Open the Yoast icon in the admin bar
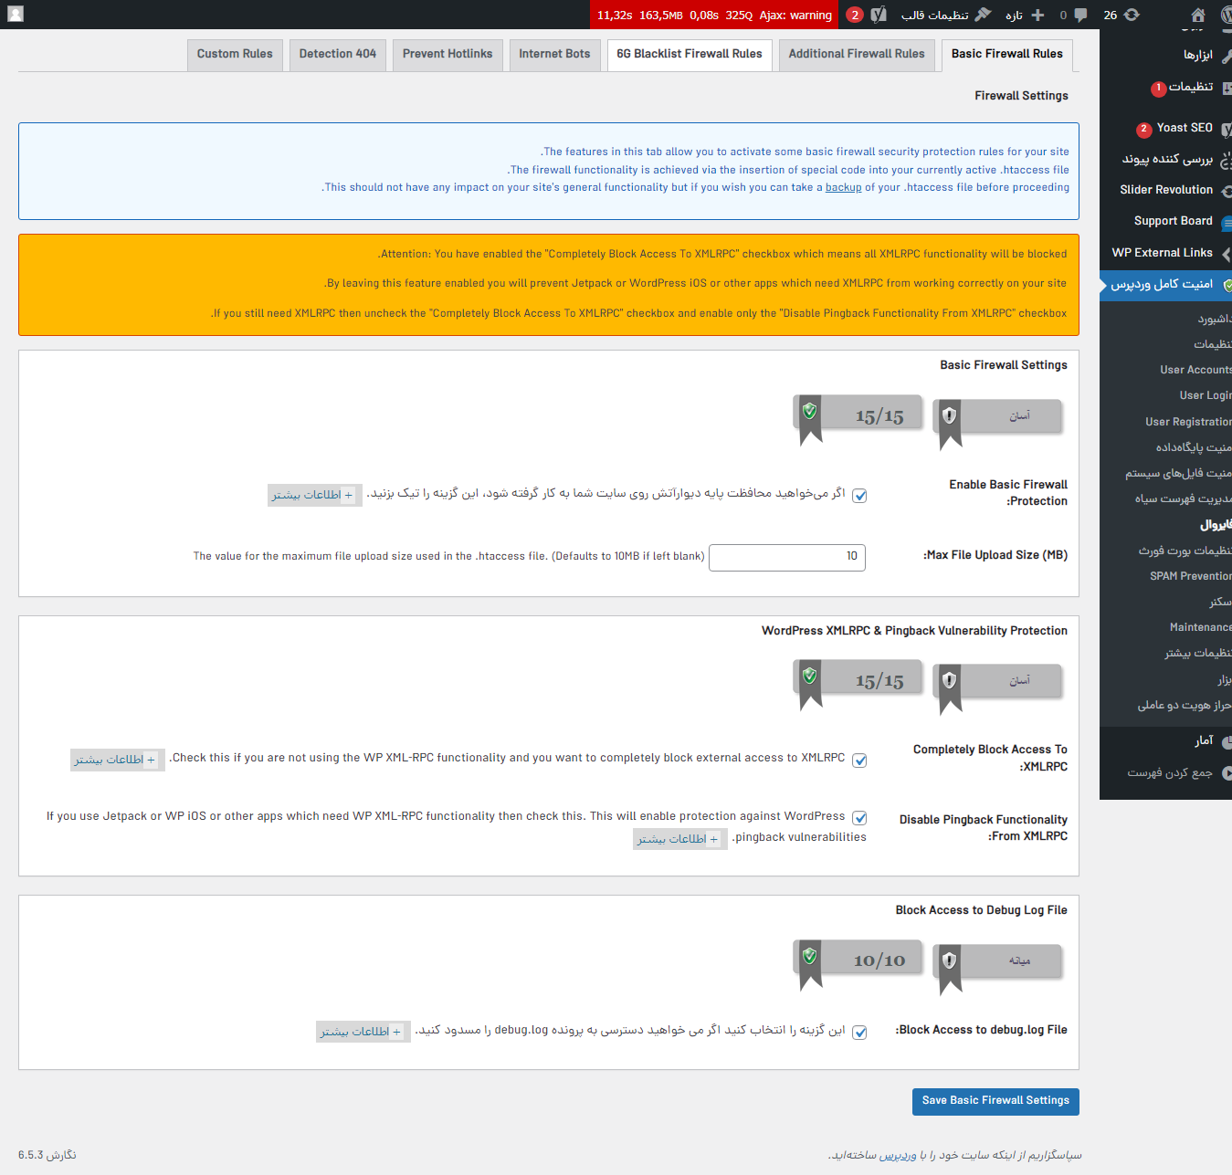1232x1175 pixels. point(879,15)
